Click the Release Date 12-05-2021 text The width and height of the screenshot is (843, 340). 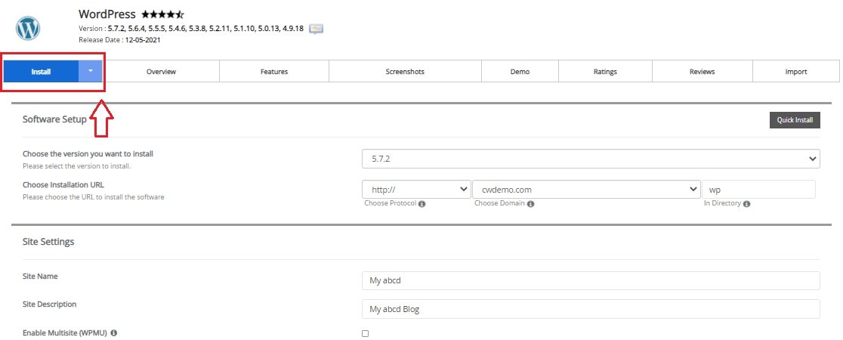point(119,39)
